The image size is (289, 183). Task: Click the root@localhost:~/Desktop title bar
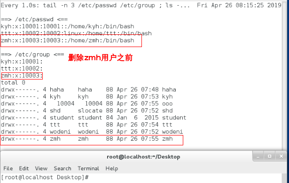[143, 157]
